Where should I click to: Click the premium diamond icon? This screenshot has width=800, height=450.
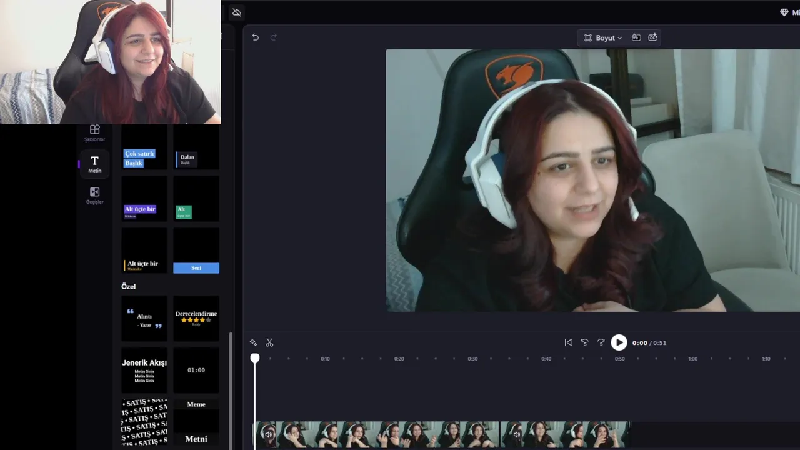[784, 12]
